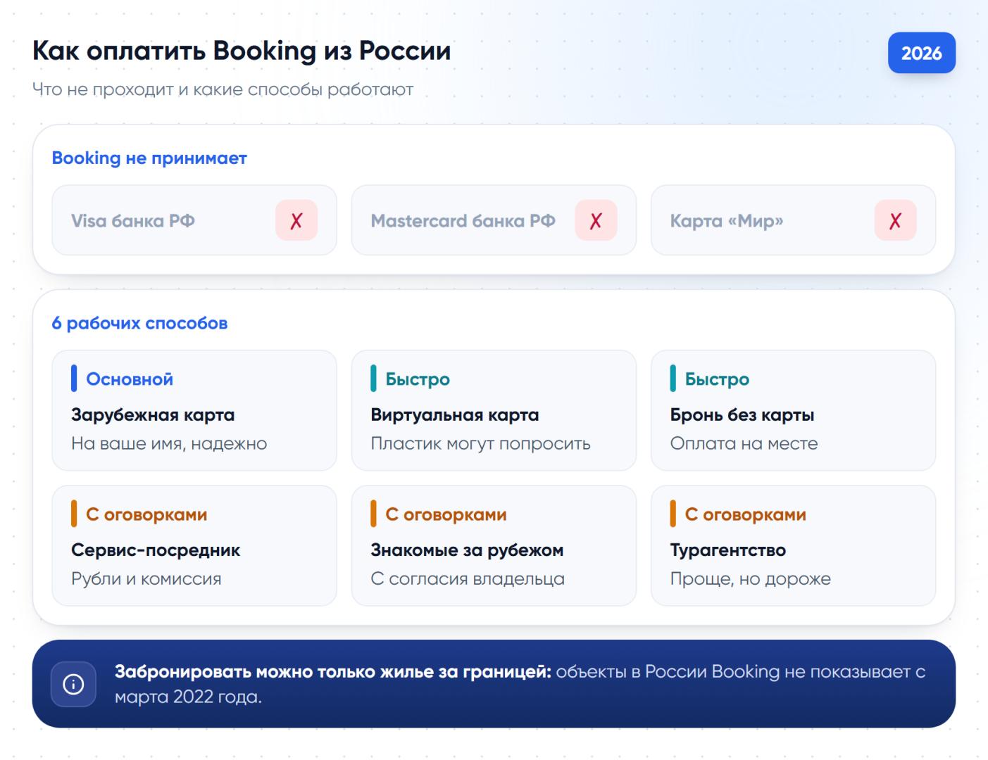
Task: Click the heading Booking не принимает
Action: [149, 158]
